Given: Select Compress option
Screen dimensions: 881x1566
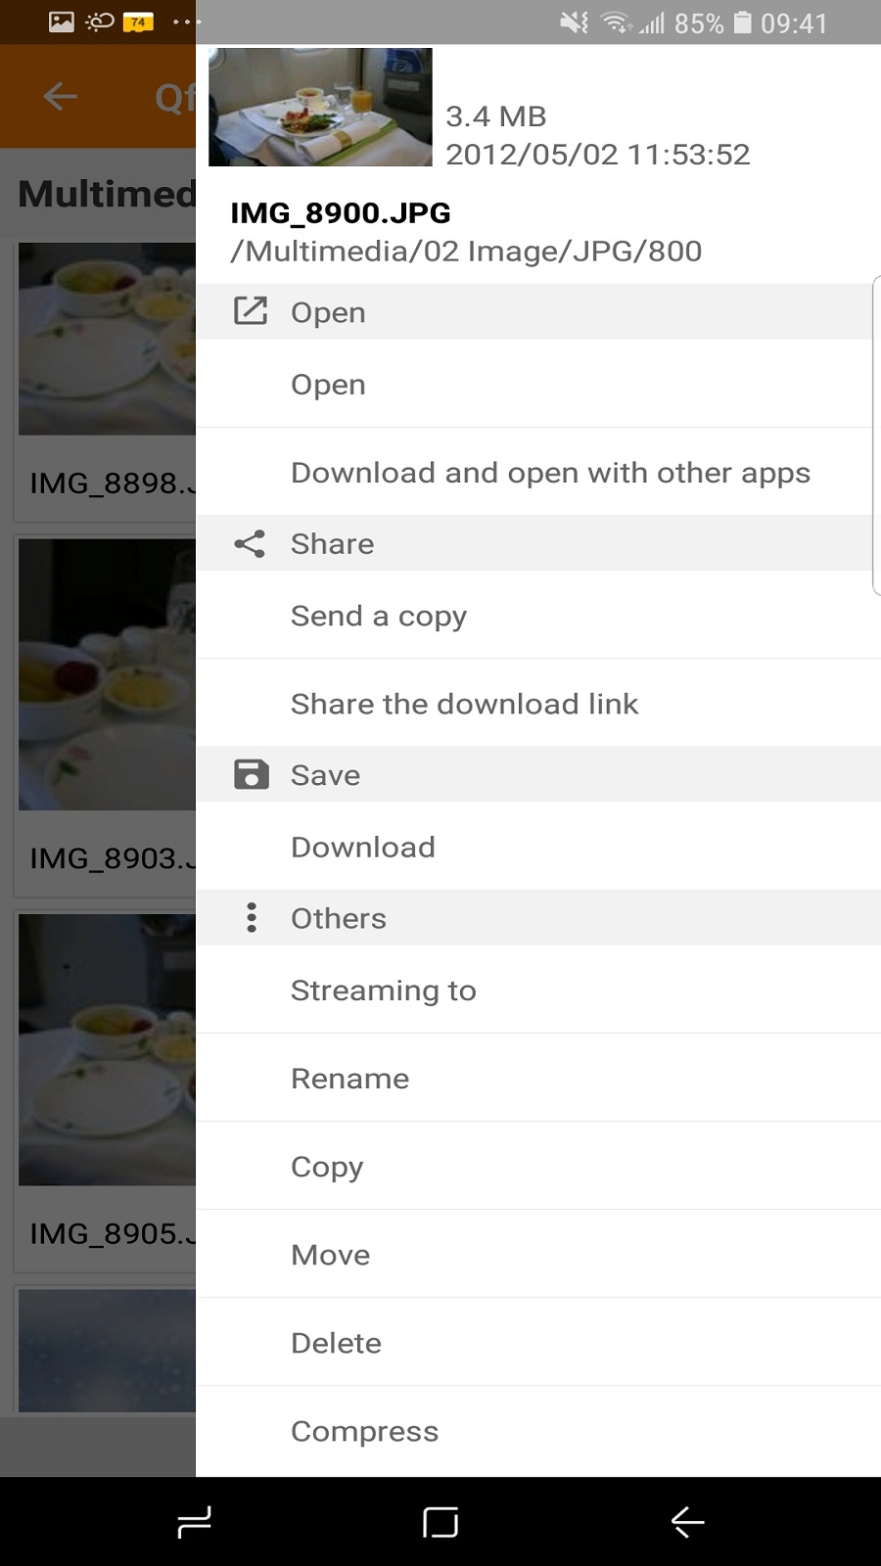Looking at the screenshot, I should coord(364,1431).
